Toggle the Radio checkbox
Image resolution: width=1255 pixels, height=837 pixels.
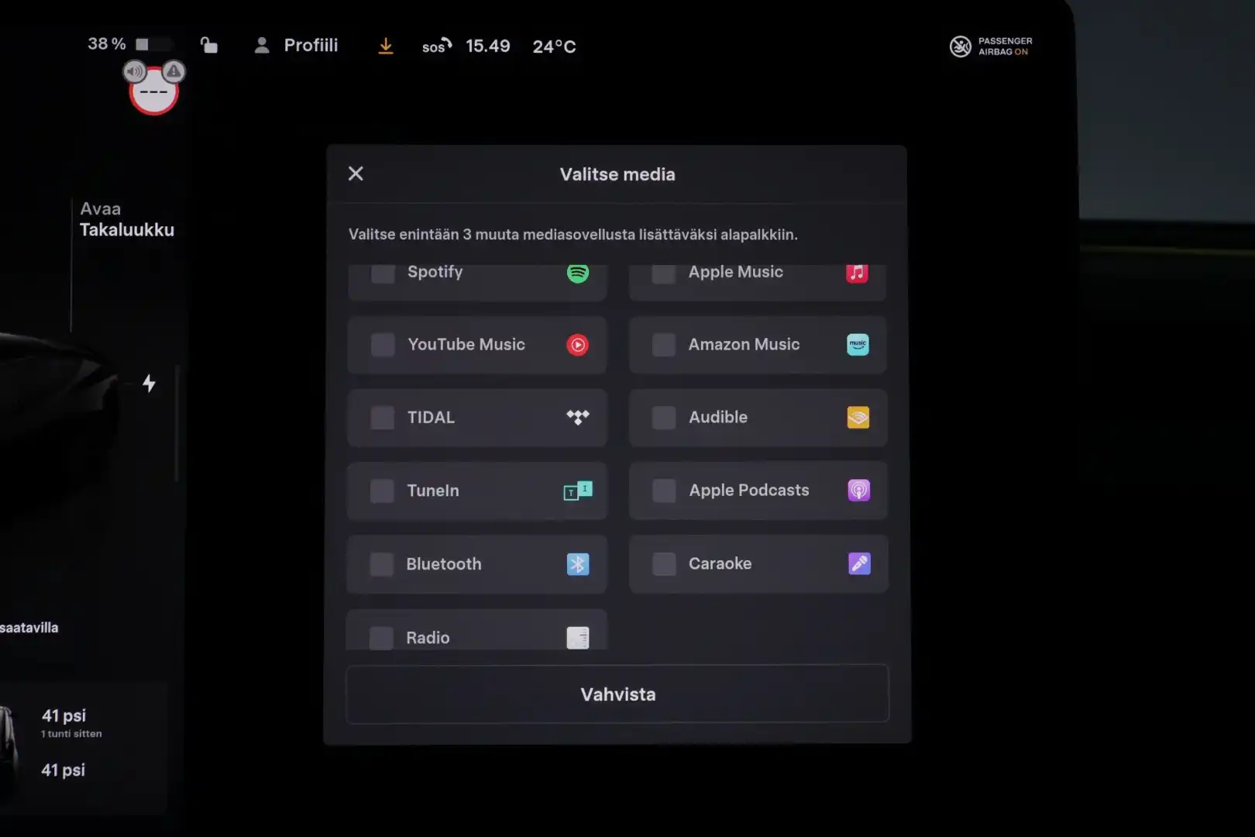[381, 638]
